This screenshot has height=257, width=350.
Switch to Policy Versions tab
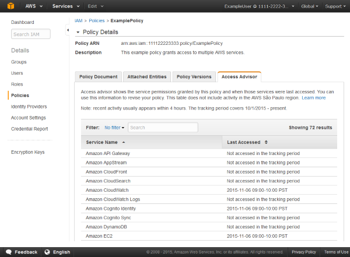194,77
